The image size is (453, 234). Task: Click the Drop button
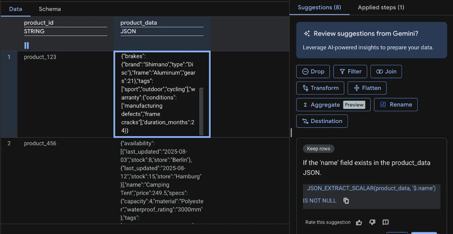tap(313, 71)
